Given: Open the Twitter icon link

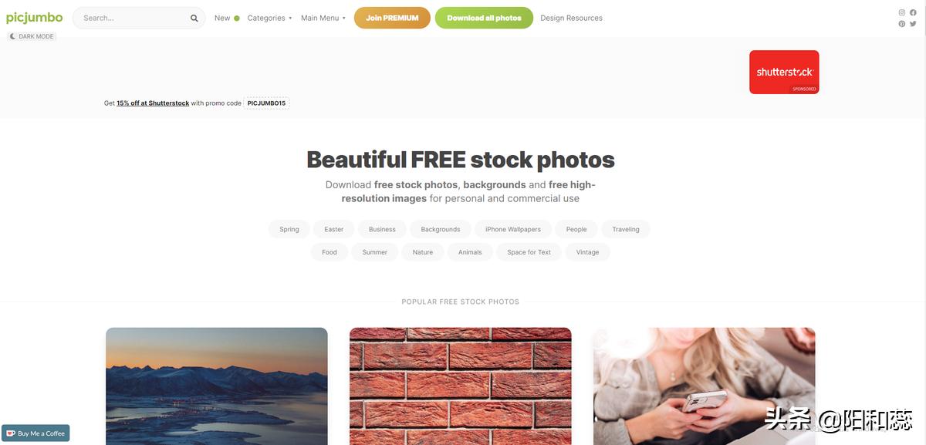Looking at the screenshot, I should pos(914,24).
